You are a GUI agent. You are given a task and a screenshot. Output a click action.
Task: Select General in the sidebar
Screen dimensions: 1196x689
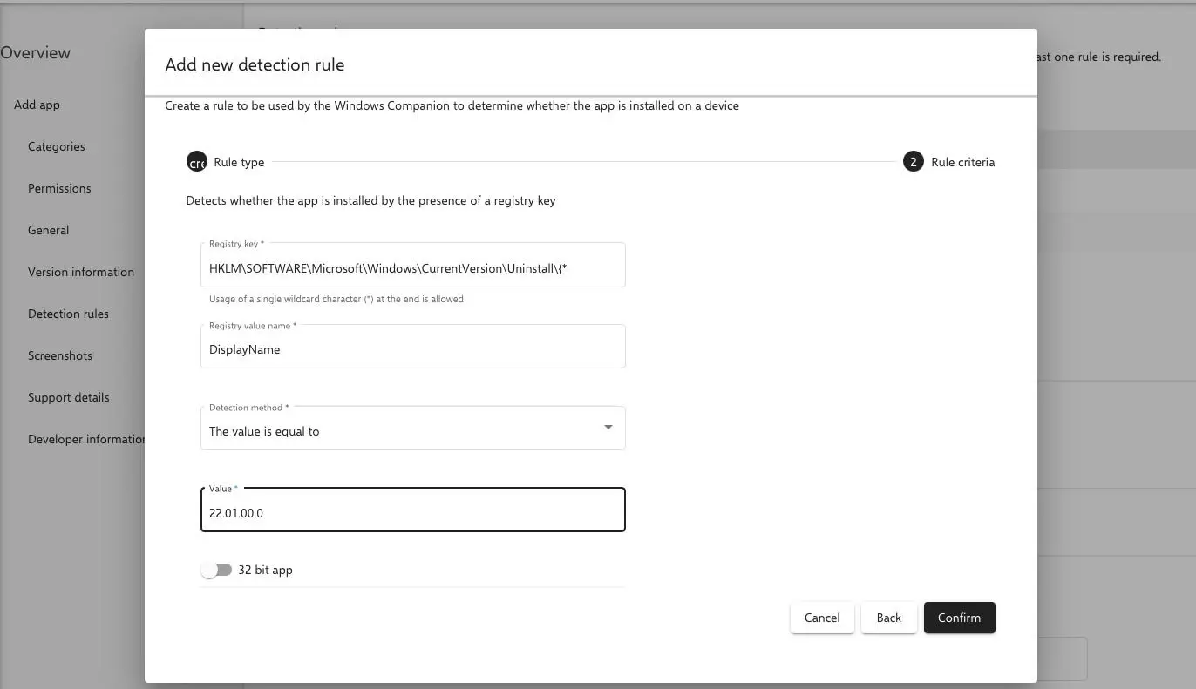coord(49,230)
